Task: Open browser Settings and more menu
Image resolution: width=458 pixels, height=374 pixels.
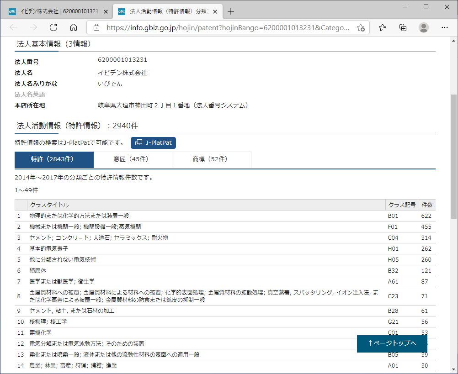Action: point(444,27)
